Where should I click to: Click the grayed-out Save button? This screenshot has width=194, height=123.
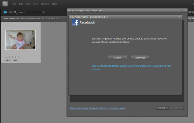(177, 108)
